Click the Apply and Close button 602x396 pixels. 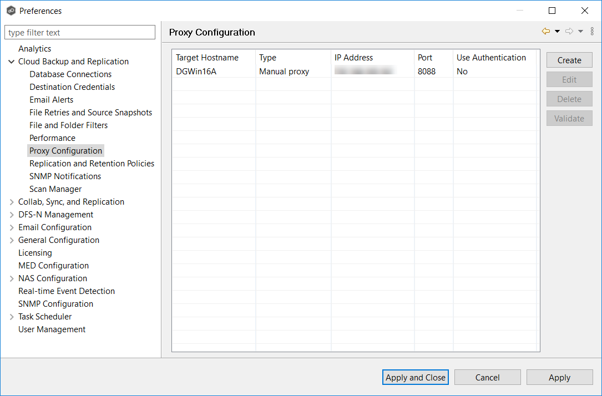pyautogui.click(x=415, y=378)
